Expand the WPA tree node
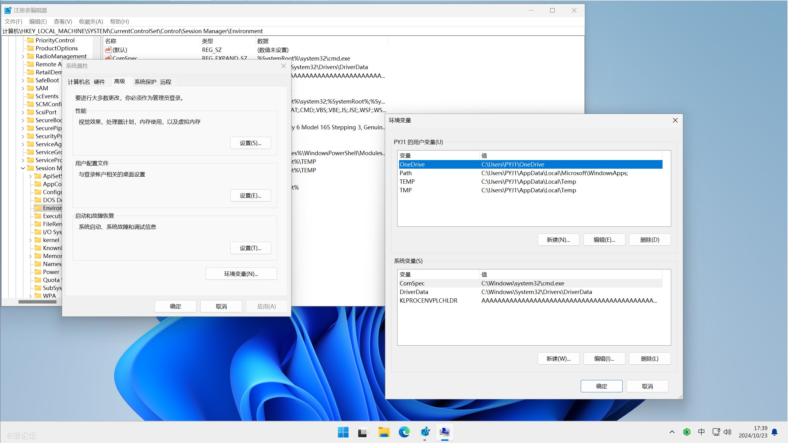788x443 pixels. coord(30,296)
